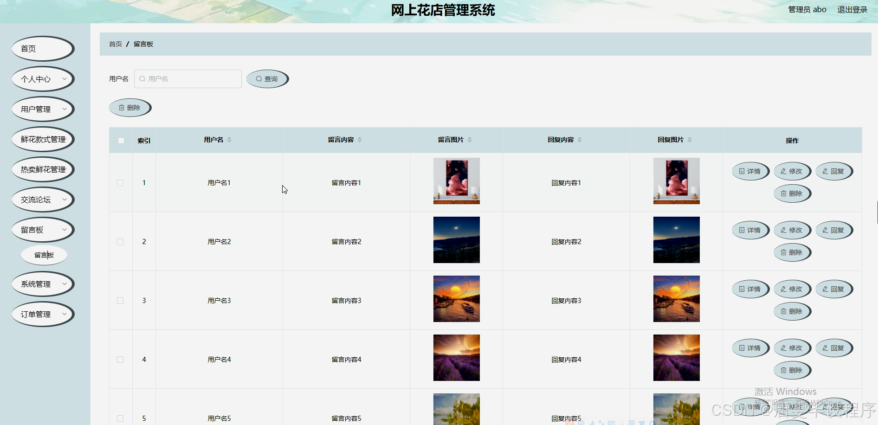Click 首页 breadcrumb link
Image resolution: width=878 pixels, height=425 pixels.
pos(116,44)
